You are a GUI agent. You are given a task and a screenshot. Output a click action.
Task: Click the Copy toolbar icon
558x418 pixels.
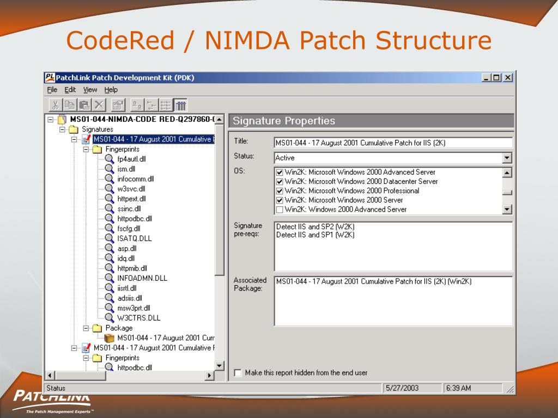pyautogui.click(x=70, y=105)
